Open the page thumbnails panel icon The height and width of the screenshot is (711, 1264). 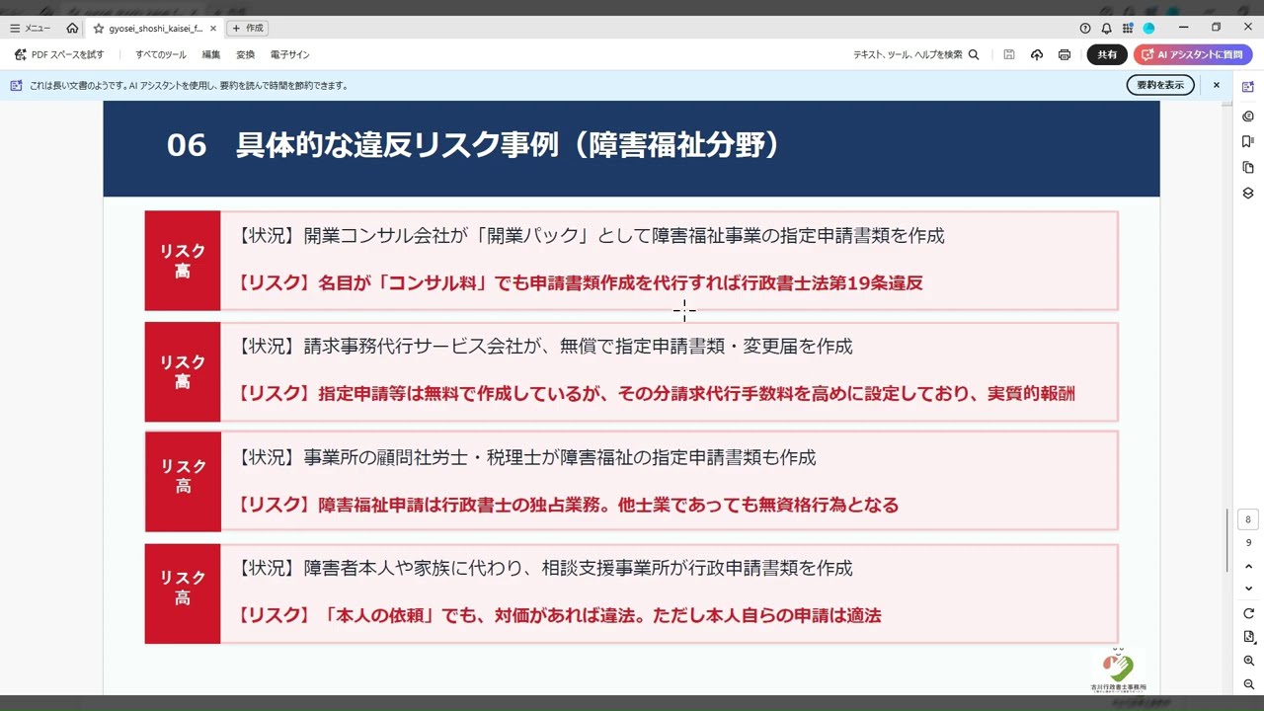tap(1248, 167)
